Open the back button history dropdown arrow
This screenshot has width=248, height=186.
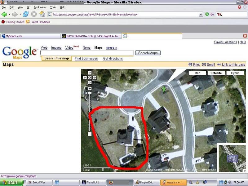[9, 14]
